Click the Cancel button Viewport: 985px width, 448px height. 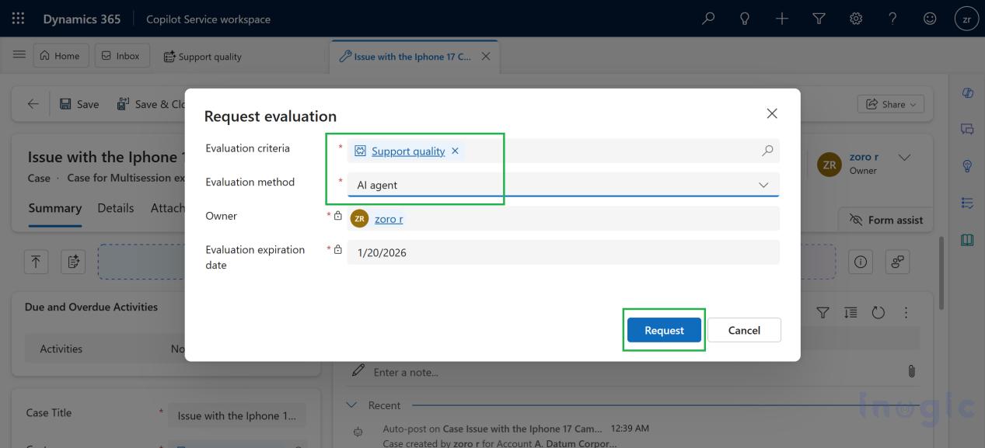[x=744, y=330]
